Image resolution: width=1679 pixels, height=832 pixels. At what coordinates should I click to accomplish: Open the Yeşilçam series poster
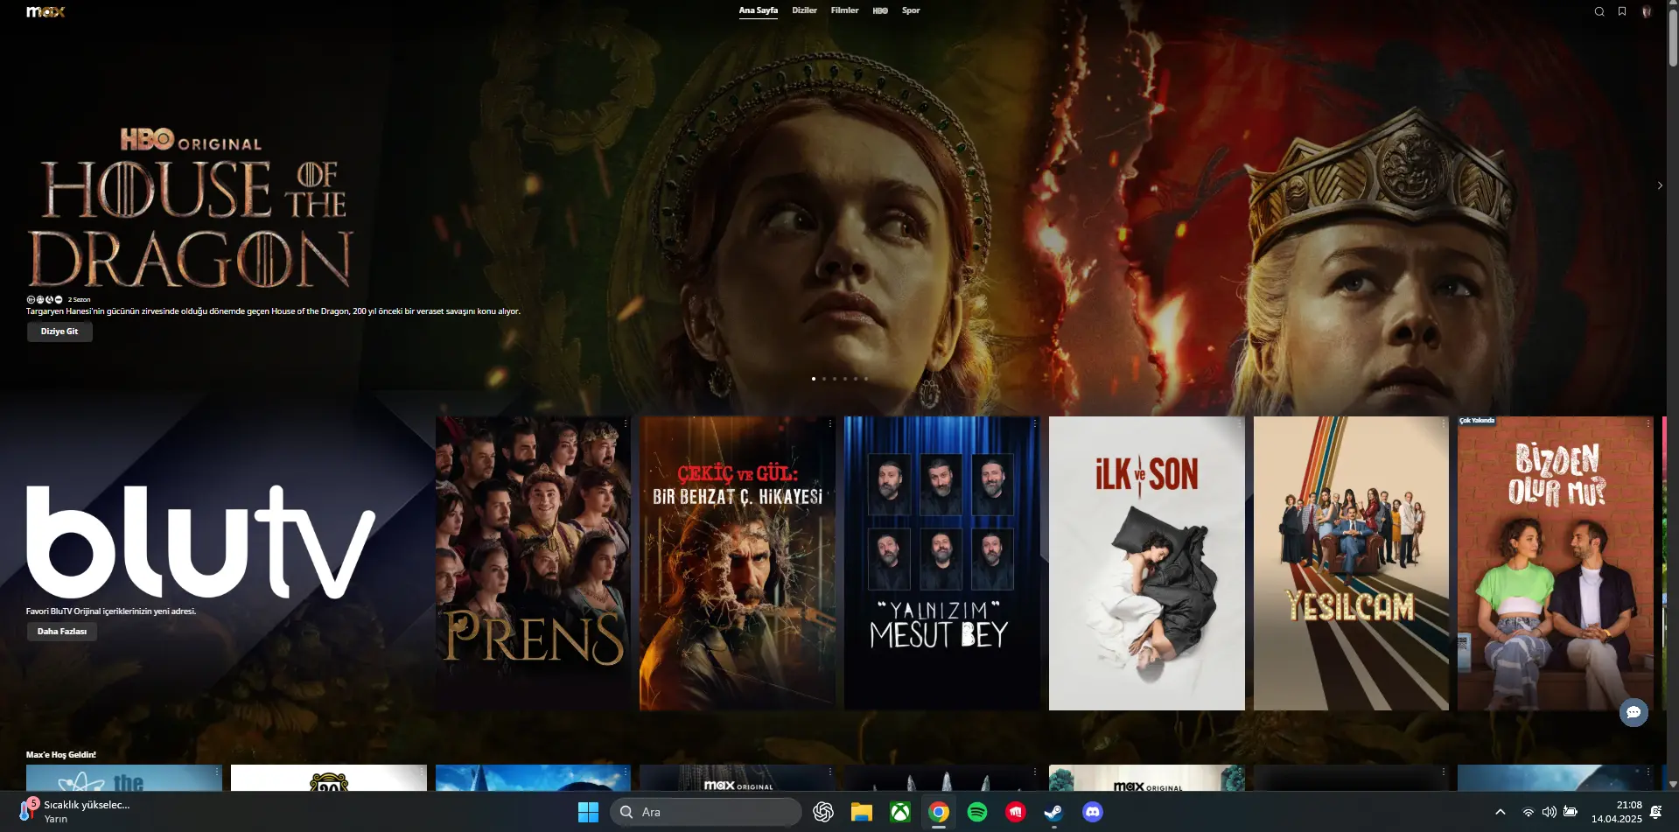1351,563
